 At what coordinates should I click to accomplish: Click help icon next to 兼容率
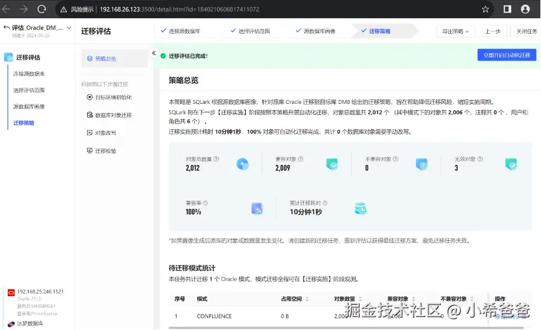point(205,203)
